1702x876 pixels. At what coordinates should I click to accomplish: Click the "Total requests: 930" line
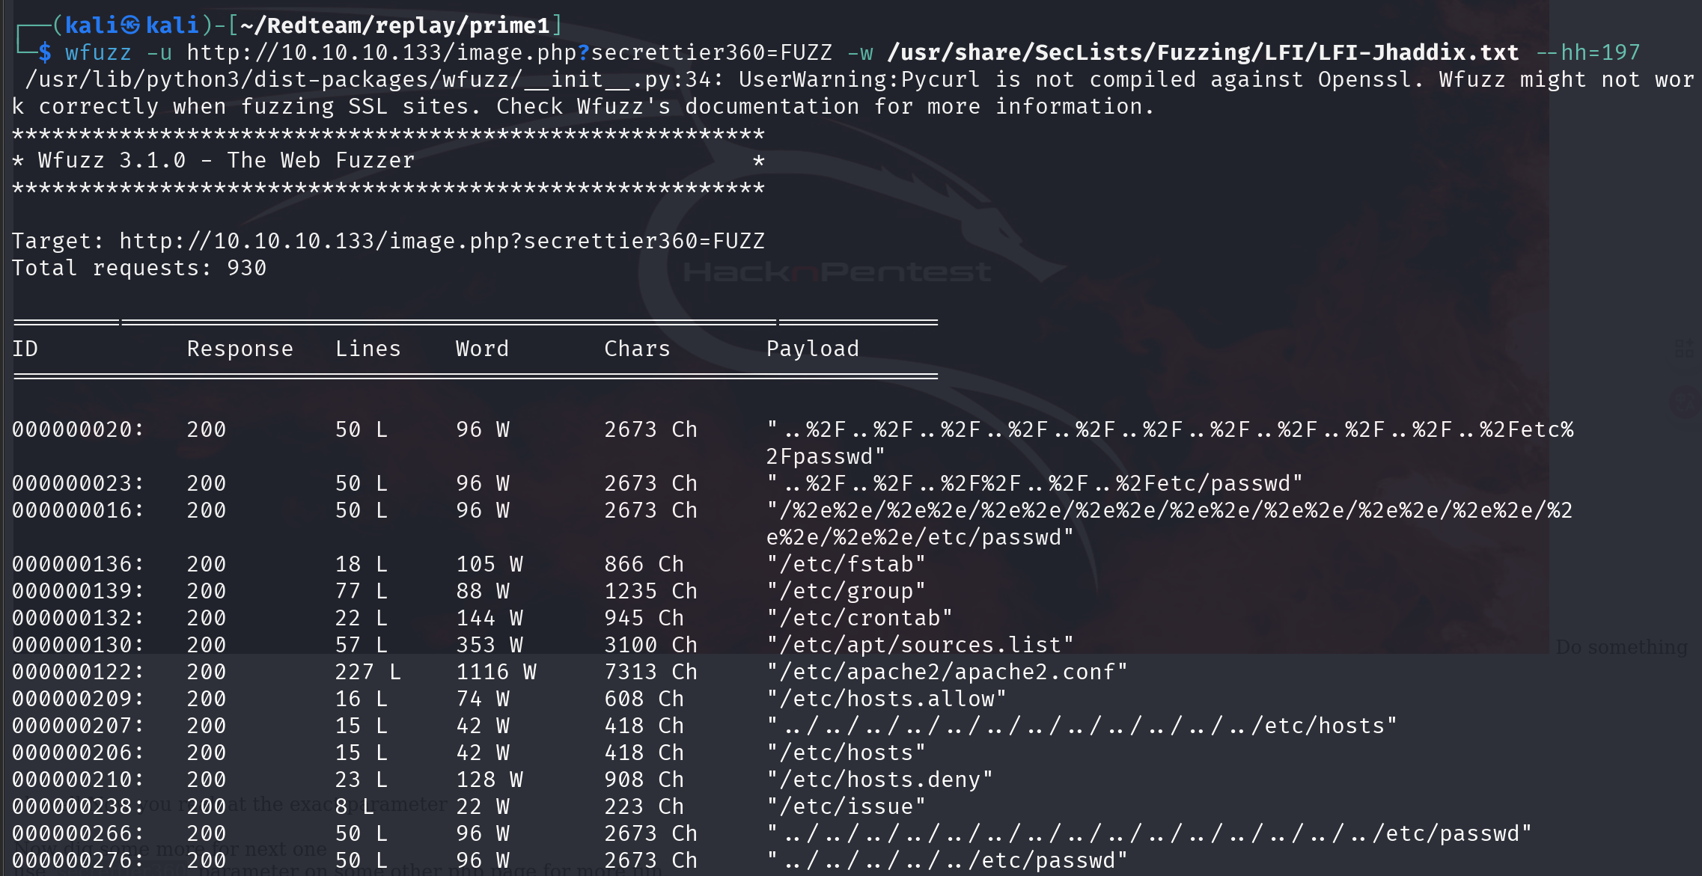139,268
